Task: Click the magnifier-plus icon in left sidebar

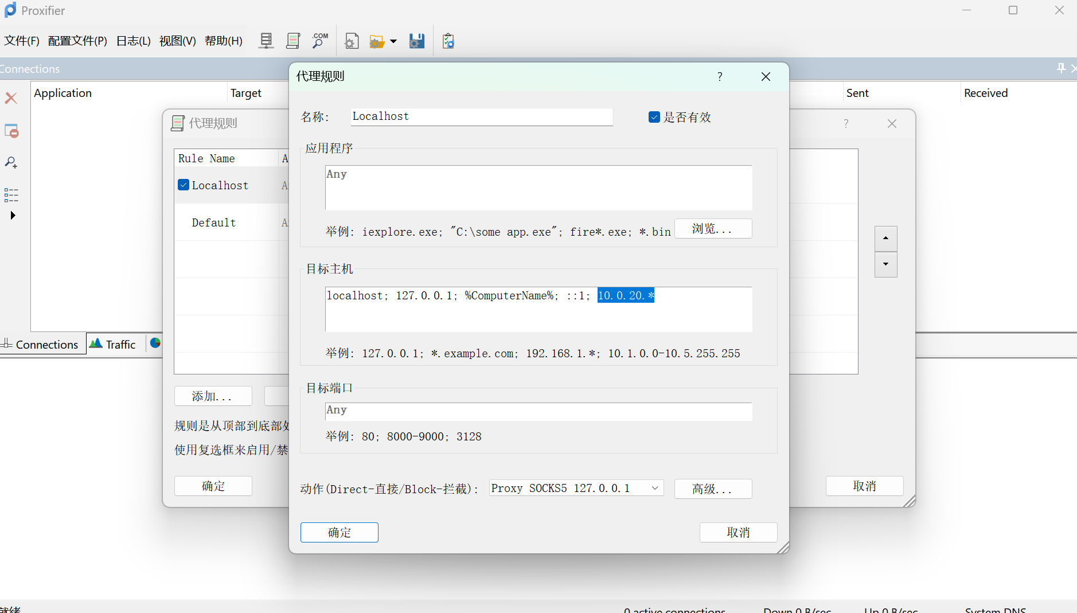Action: click(x=11, y=163)
